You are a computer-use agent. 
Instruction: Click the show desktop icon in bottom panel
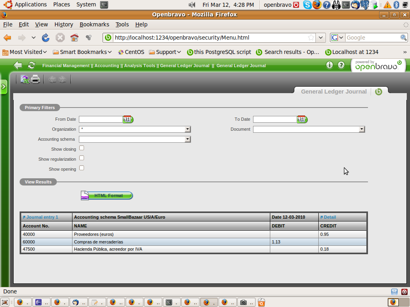[x=5, y=302]
